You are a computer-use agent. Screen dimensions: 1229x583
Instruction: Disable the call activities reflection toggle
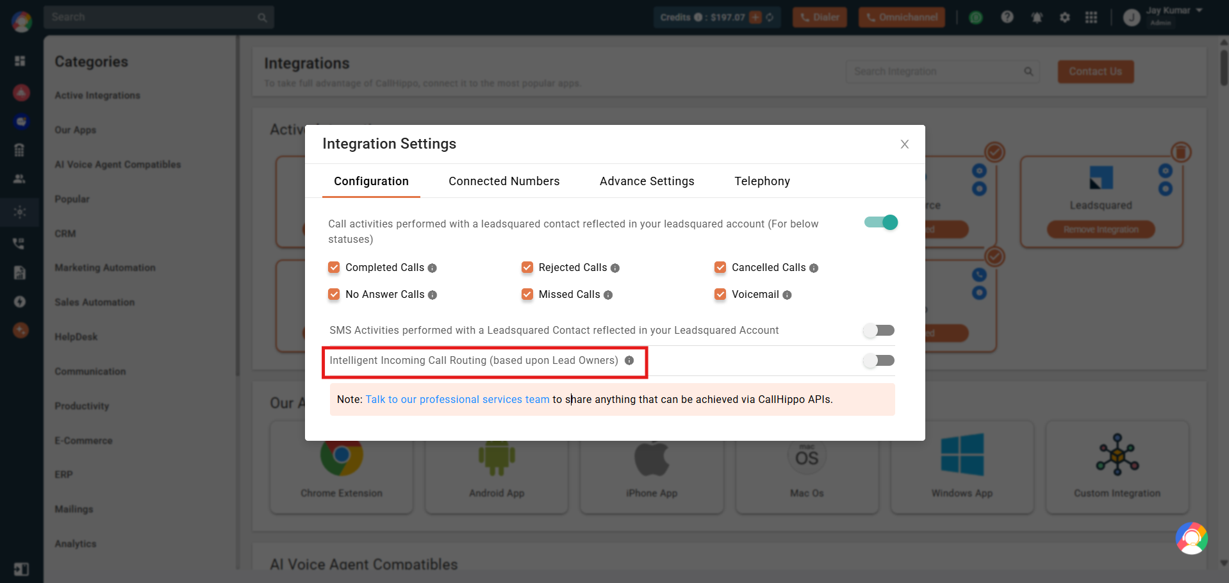point(881,222)
